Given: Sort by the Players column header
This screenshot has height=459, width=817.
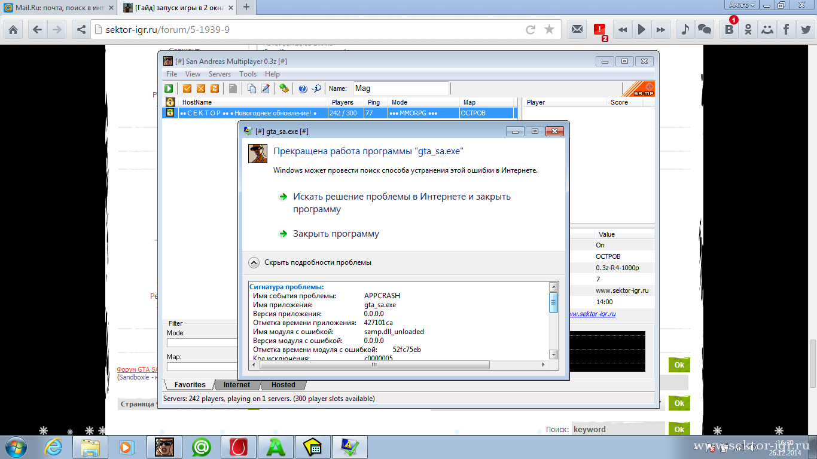Looking at the screenshot, I should click(346, 102).
